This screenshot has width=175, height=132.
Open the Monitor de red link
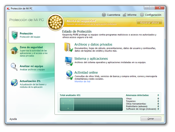(x=82, y=82)
